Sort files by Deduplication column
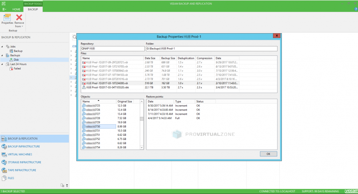The width and height of the screenshot is (358, 194). [186, 58]
